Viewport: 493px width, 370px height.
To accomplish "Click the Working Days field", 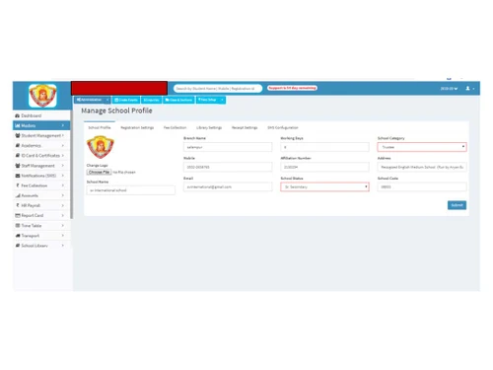I will tap(324, 147).
